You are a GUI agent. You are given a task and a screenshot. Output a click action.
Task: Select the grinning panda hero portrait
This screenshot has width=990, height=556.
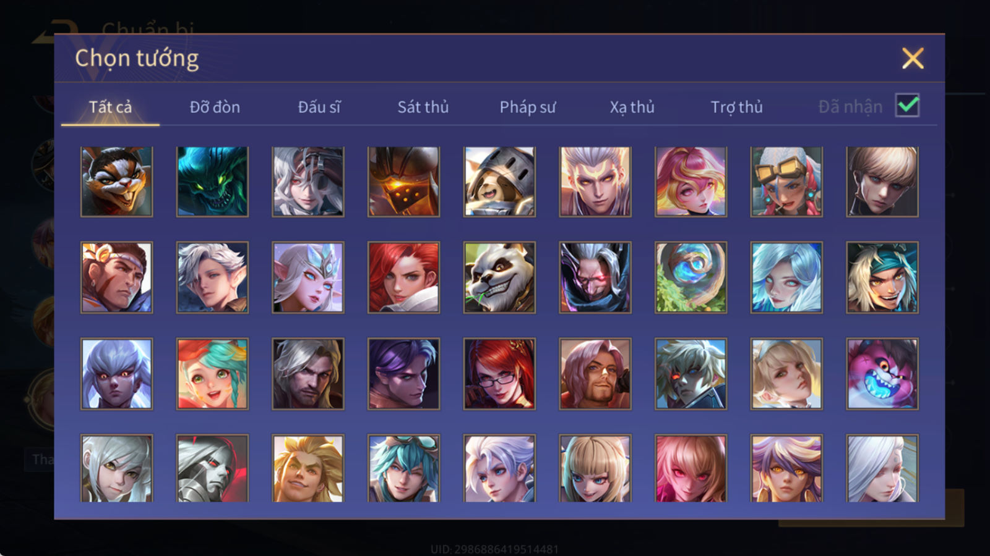499,277
